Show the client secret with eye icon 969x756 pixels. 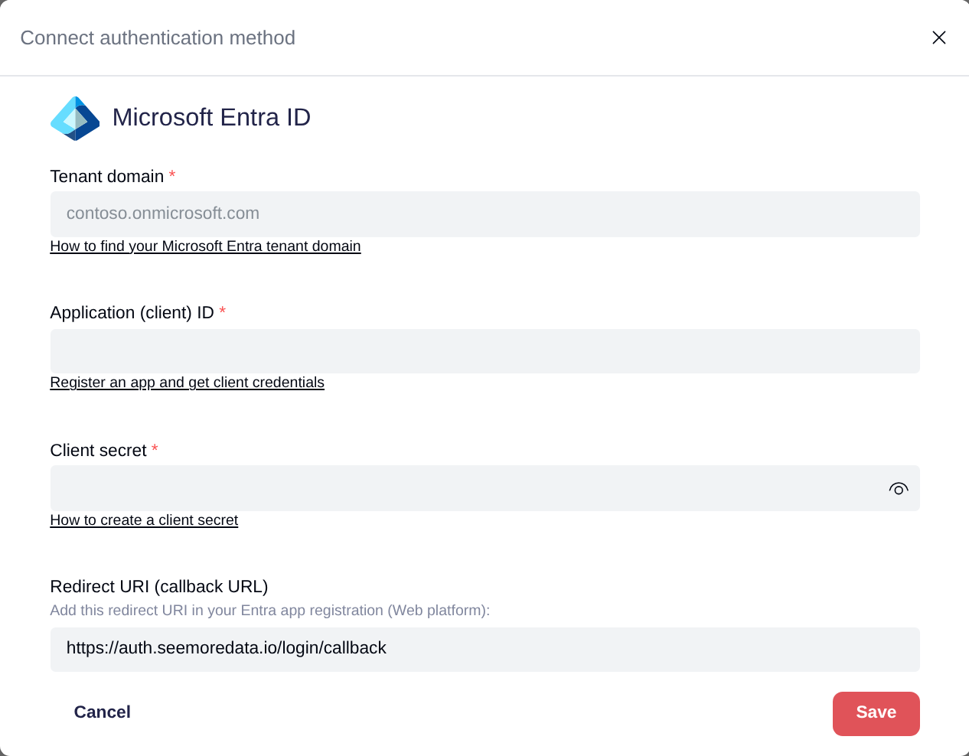tap(899, 488)
